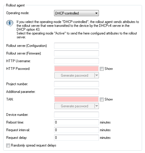Click the Request delay input
Viewport: 145px width, 153px height.
(76, 138)
